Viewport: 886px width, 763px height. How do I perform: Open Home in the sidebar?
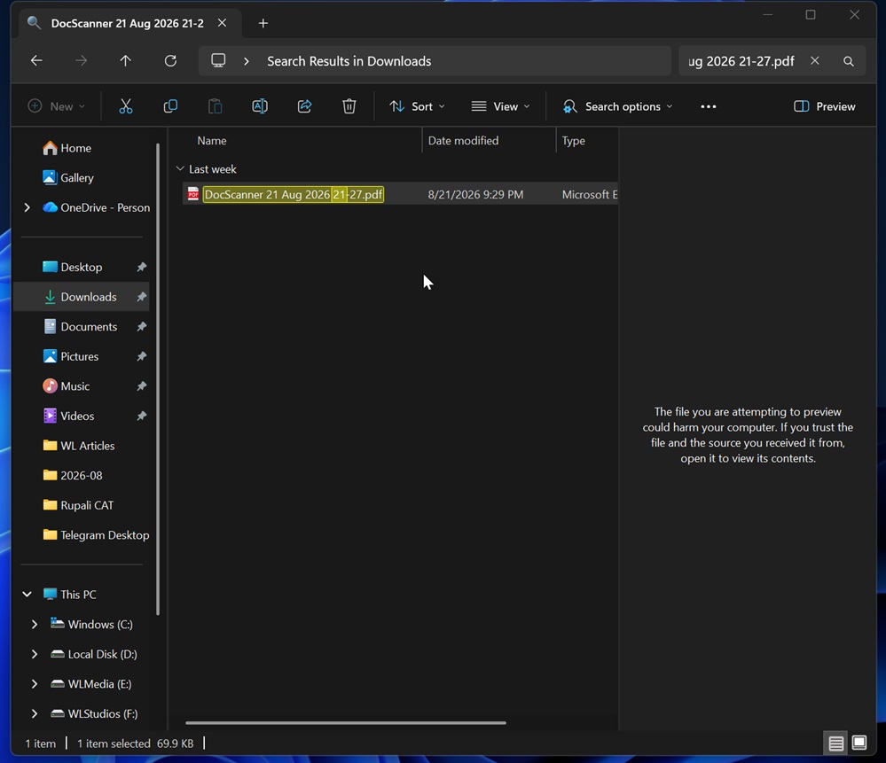click(x=67, y=148)
